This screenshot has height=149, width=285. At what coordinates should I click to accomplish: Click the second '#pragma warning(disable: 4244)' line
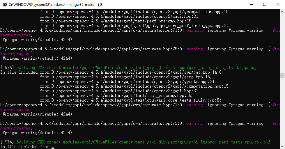tap(38, 114)
